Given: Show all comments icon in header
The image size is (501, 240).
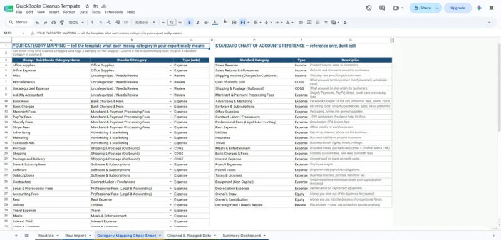Looking at the screenshot, I should 381,8.
